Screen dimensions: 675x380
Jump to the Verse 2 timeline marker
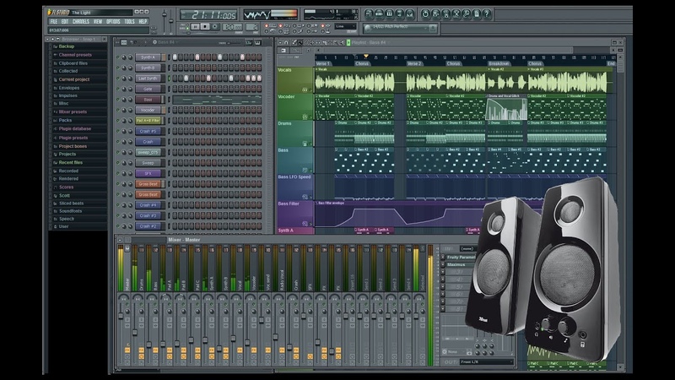pos(414,63)
